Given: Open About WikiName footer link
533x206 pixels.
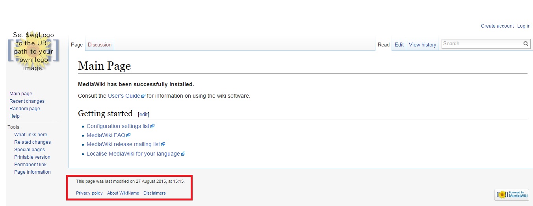Looking at the screenshot, I should click(123, 193).
